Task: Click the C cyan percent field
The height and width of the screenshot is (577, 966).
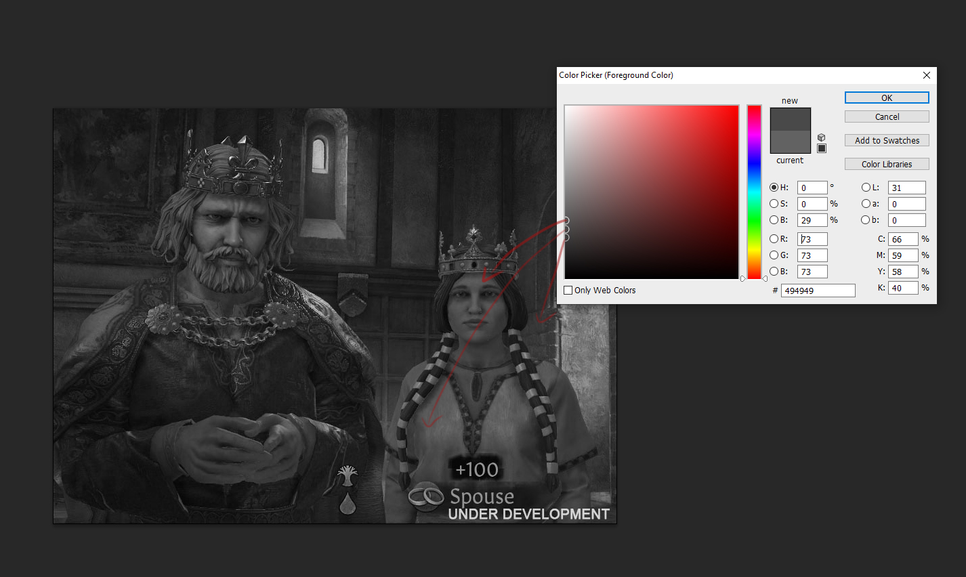Action: click(903, 239)
